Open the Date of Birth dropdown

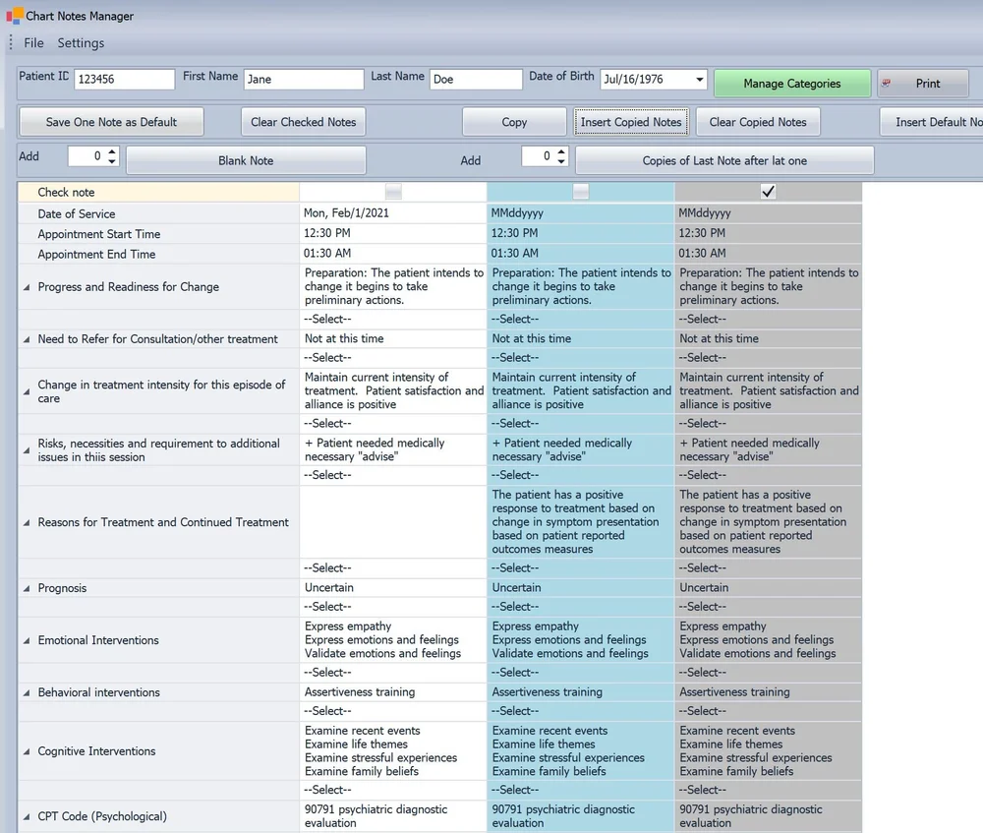pyautogui.click(x=700, y=78)
